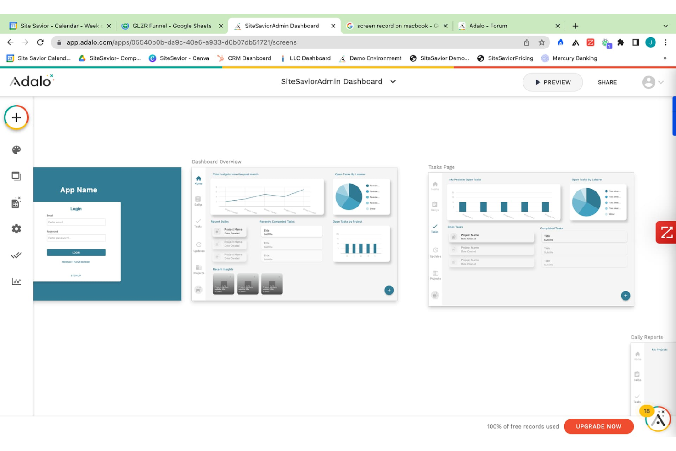The image size is (676, 451).
Task: Open the bookmarks overflow chevron
Action: 666,58
